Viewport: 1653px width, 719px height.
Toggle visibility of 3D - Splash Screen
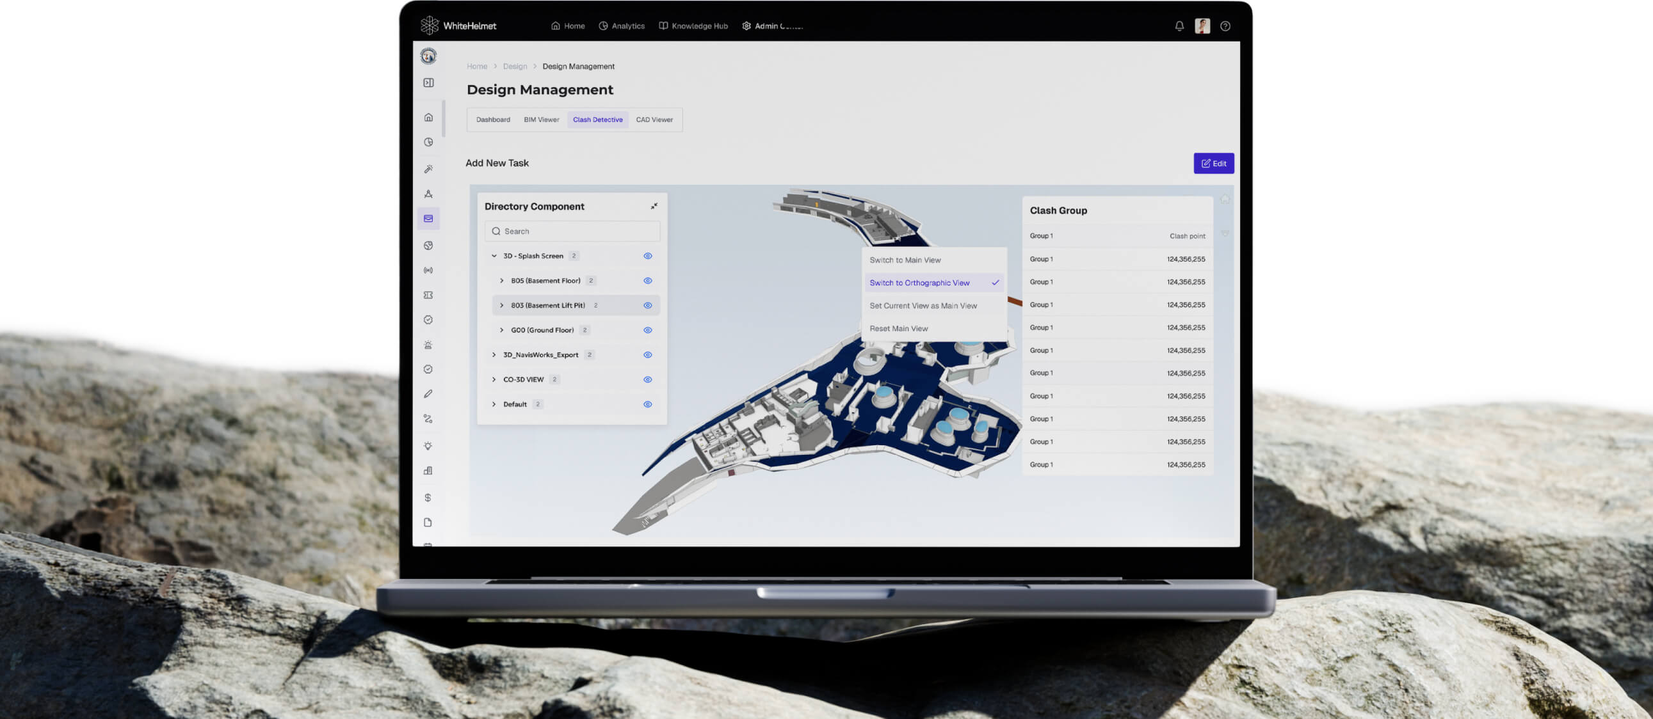click(x=648, y=256)
